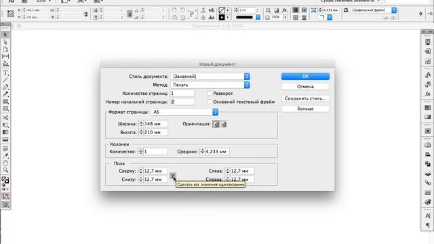Click the Сверху 12,7 мм margin field

155,171
